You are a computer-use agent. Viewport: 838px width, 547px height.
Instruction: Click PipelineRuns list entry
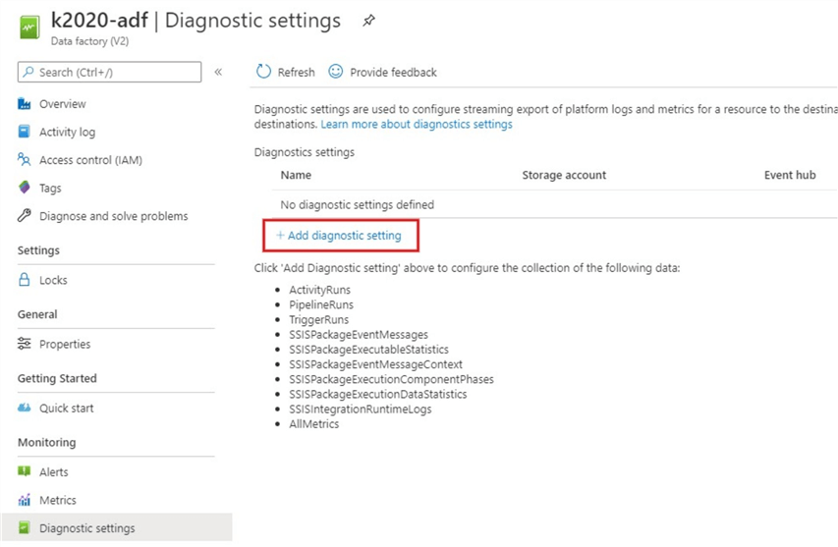[321, 304]
